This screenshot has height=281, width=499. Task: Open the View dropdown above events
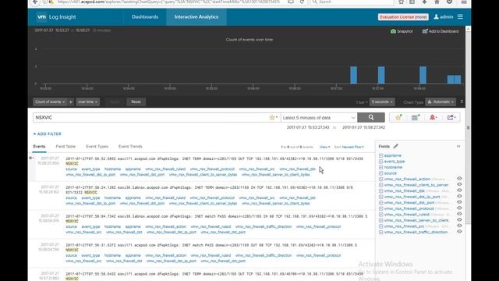click(x=324, y=147)
